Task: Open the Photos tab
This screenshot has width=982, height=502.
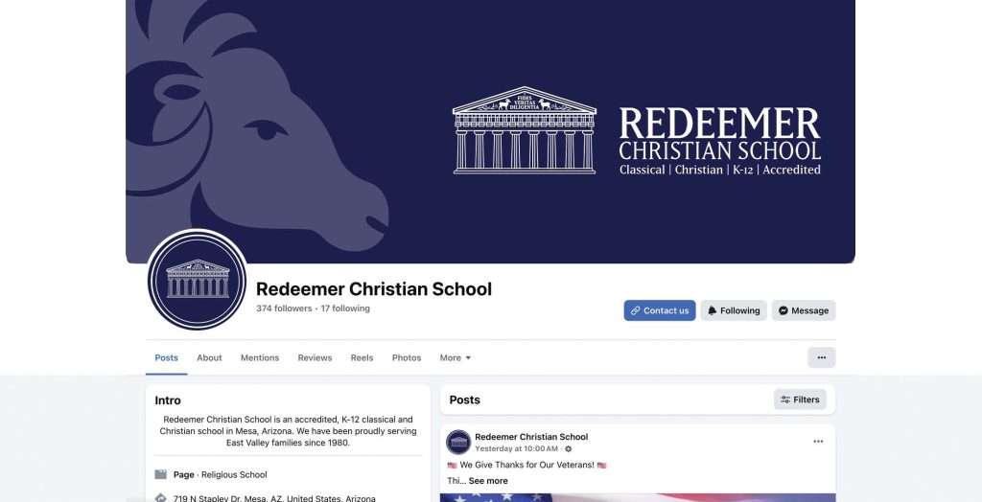Action: [407, 358]
